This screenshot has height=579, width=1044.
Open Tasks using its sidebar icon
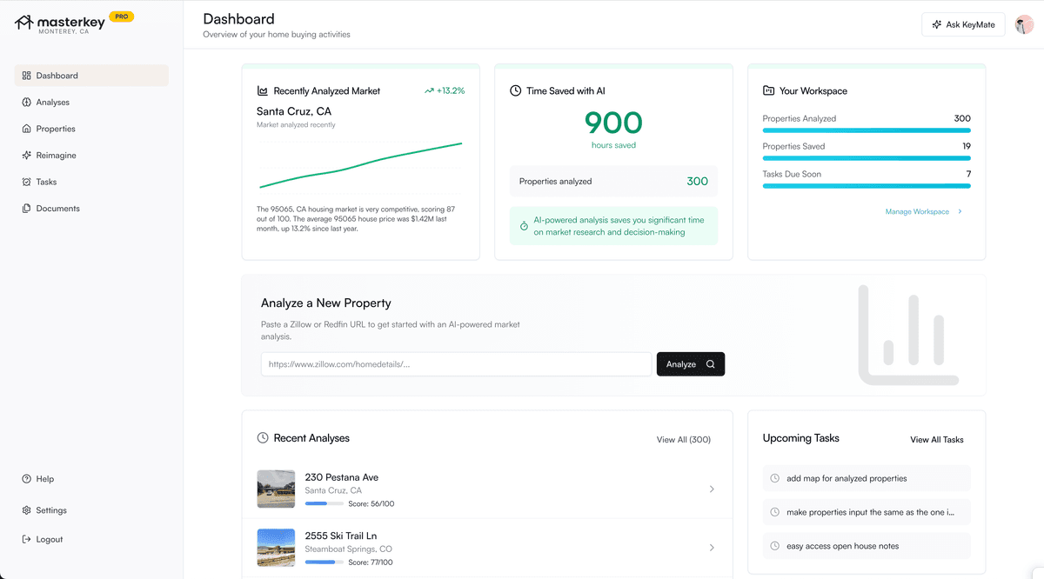point(26,182)
